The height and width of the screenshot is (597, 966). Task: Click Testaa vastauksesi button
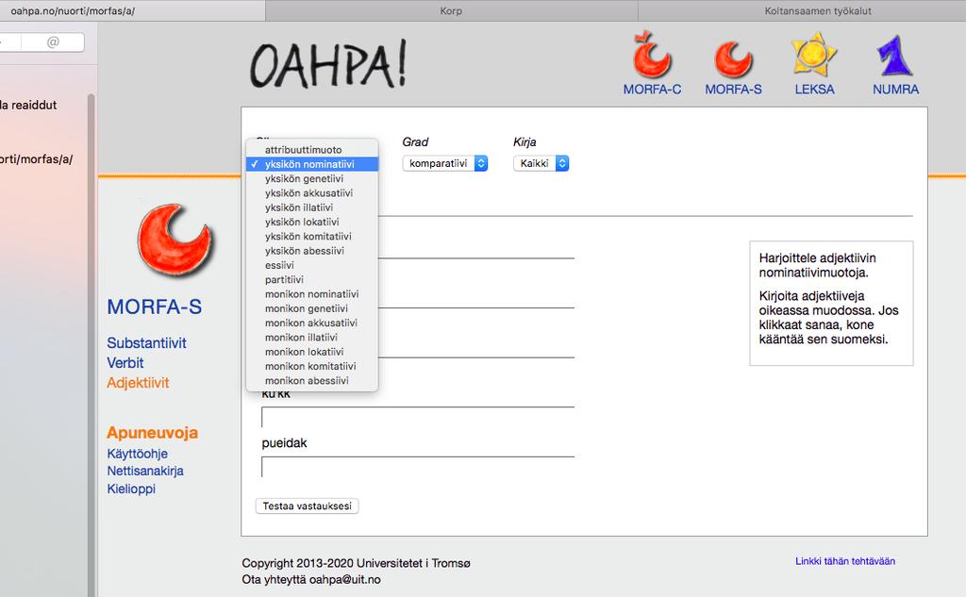(307, 506)
